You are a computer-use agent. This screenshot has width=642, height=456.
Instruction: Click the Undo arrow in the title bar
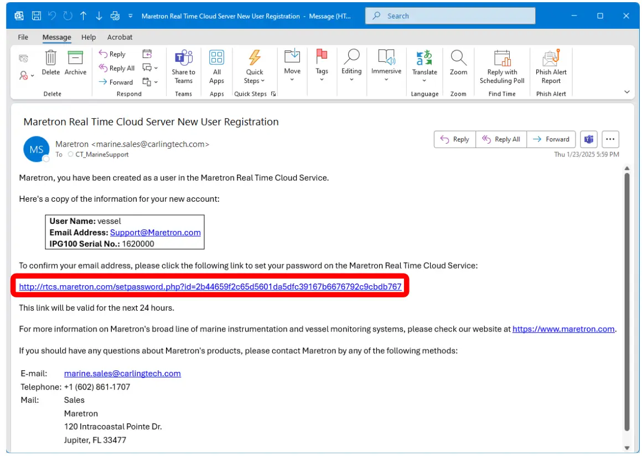52,16
